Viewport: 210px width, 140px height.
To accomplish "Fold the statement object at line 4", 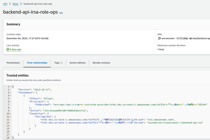I will [10, 95].
